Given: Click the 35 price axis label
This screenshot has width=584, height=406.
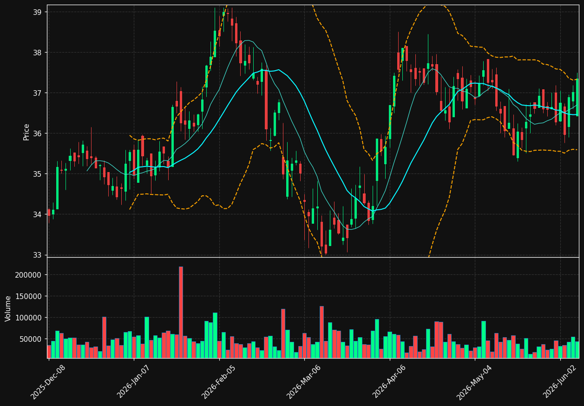Looking at the screenshot, I should [x=38, y=174].
